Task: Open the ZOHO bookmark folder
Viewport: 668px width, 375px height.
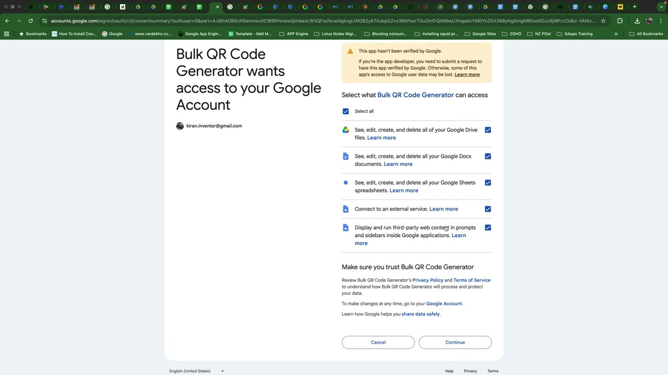Action: 511,34
